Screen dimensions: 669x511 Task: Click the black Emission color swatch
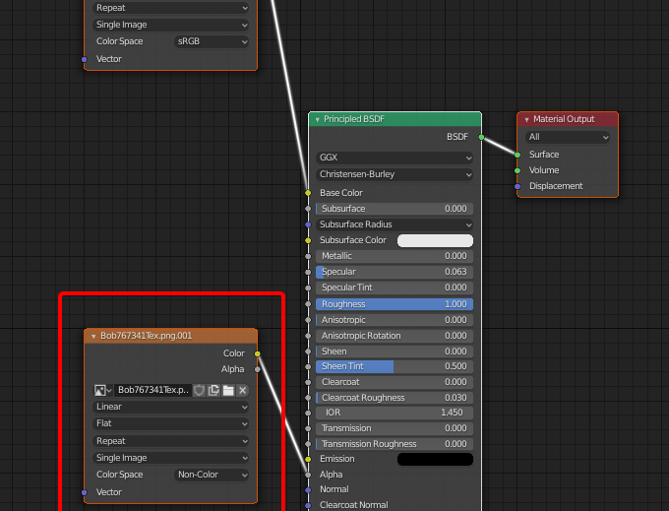(435, 459)
